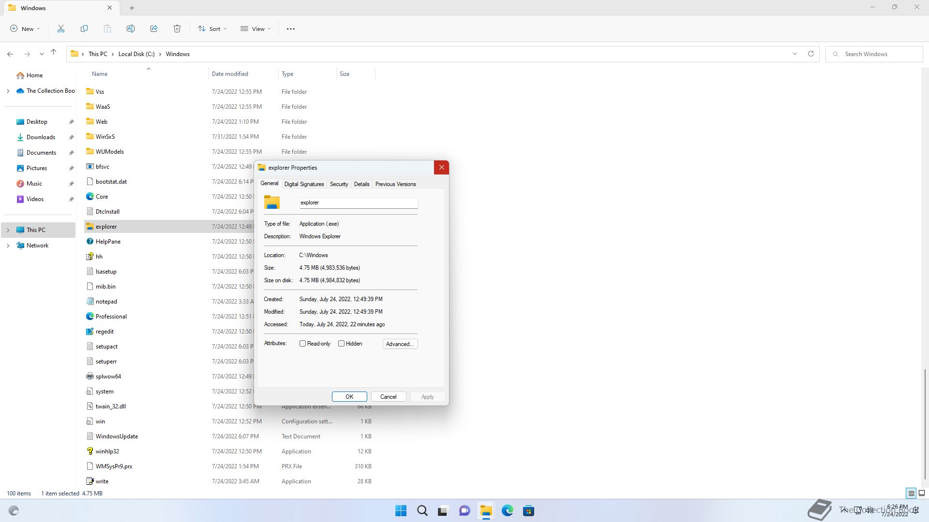Expand This PC tree node
This screenshot has width=929, height=522.
[x=8, y=230]
